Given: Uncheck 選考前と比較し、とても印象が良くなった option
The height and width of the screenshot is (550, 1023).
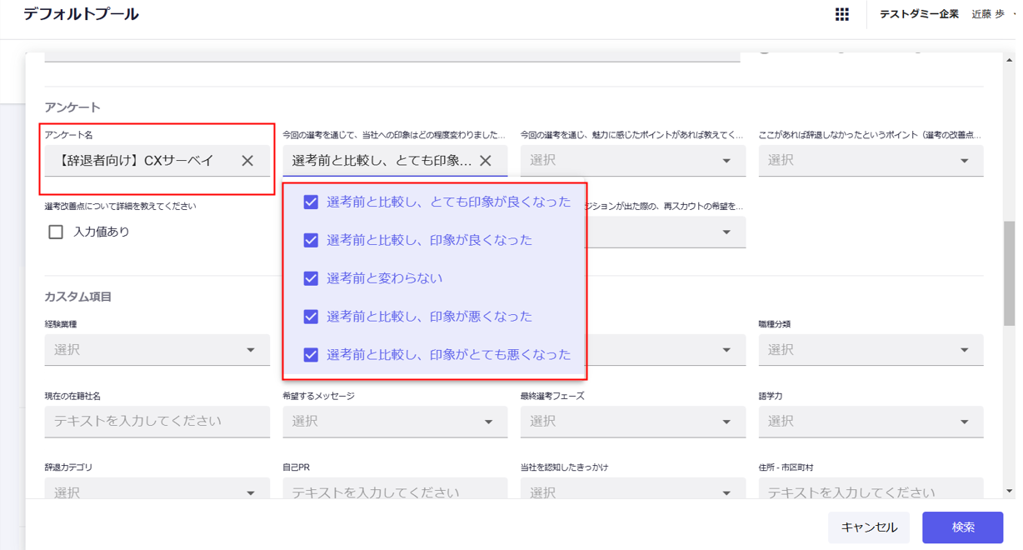Looking at the screenshot, I should click(x=311, y=202).
